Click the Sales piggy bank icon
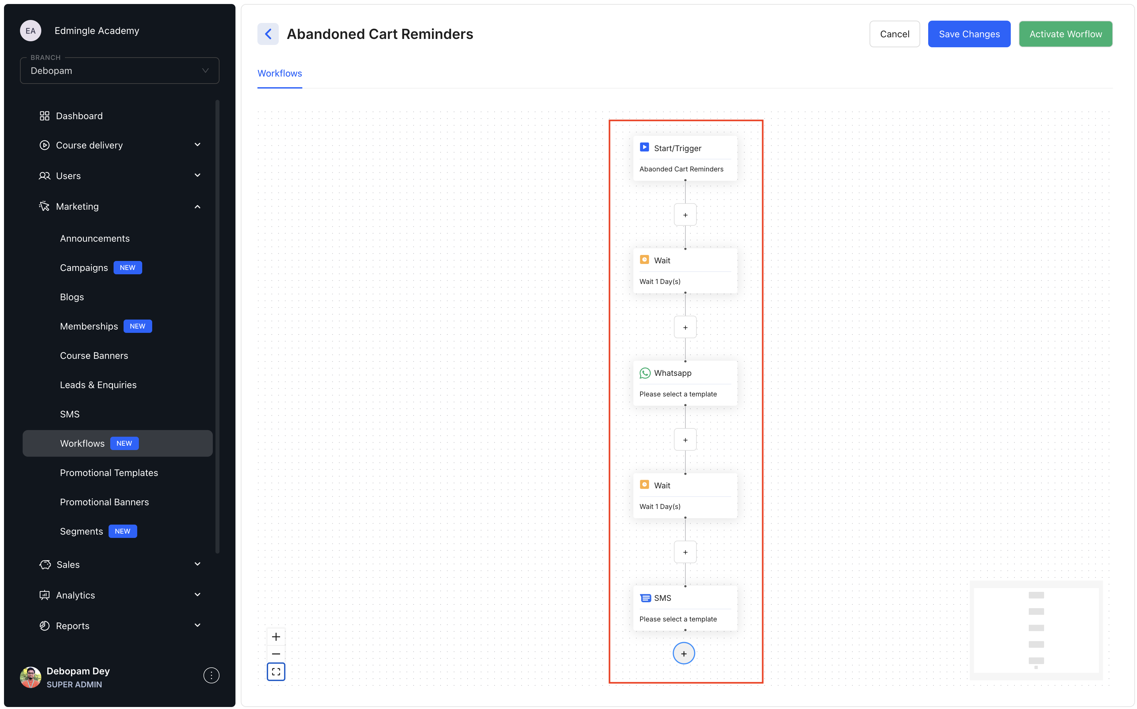Viewport: 1137px width, 709px height. click(x=45, y=565)
